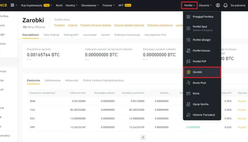Screen dimensions: 248x142
Task: Go to pagination page 1
Action: click(143, 138)
